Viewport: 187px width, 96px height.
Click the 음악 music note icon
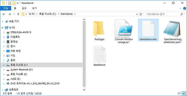[x=8, y=60]
